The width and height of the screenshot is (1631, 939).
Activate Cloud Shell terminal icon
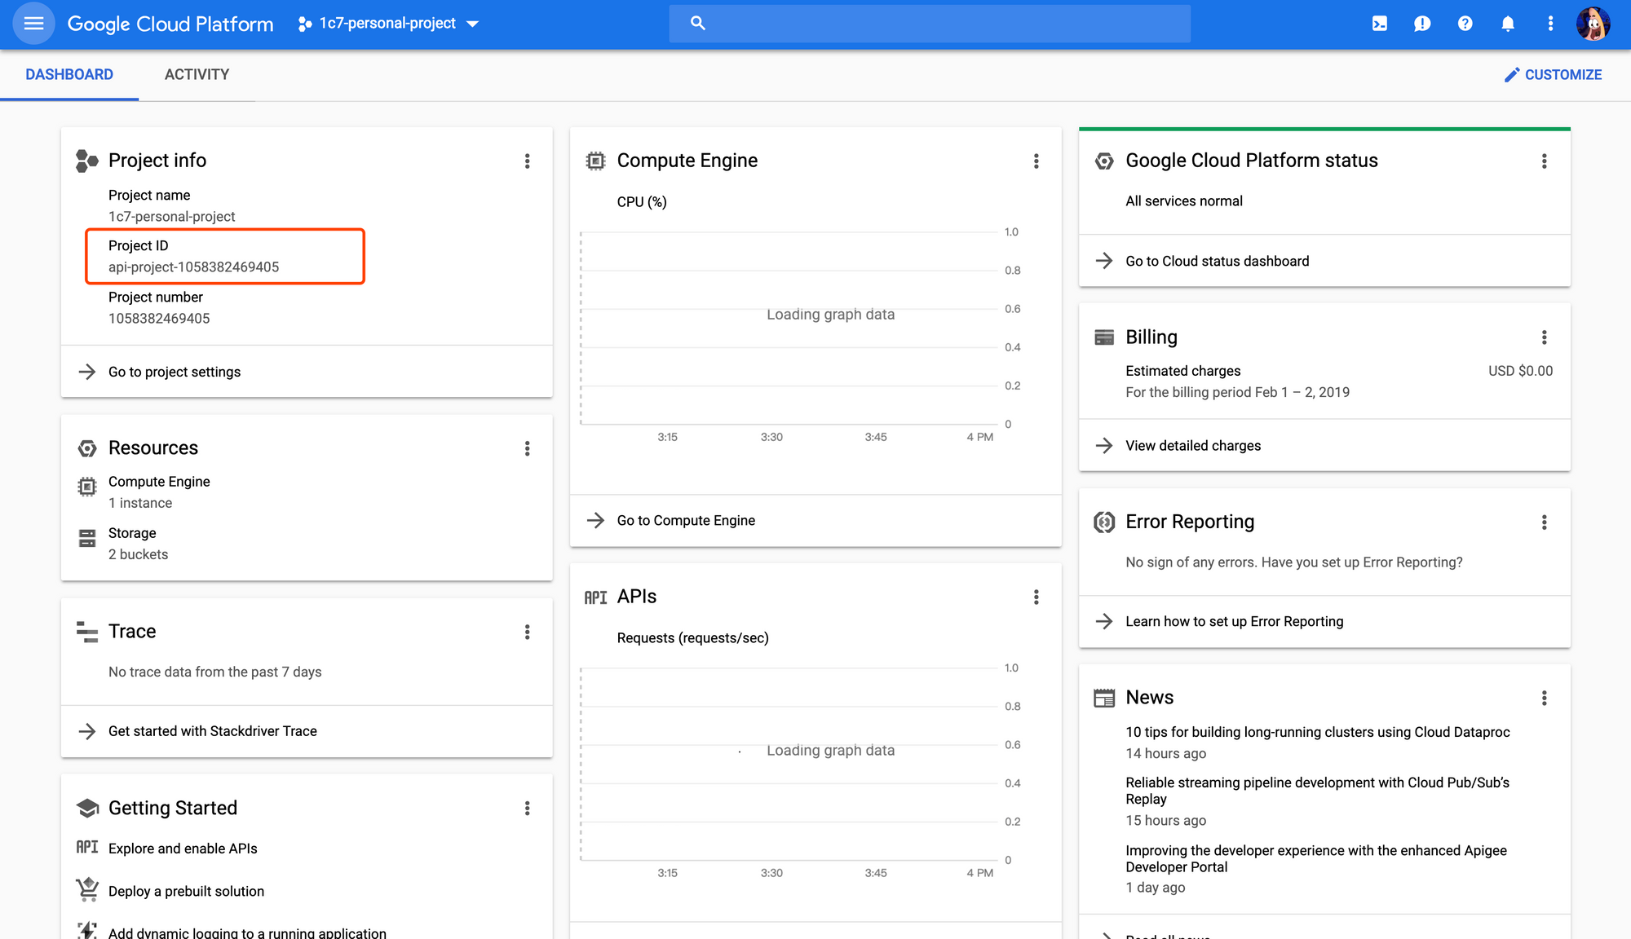1379,24
